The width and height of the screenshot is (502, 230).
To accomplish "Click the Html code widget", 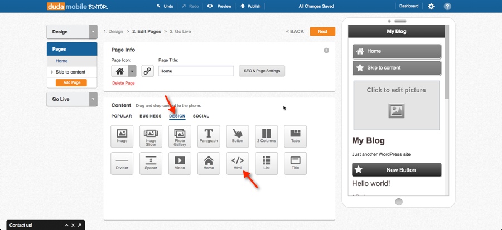I will click(237, 163).
